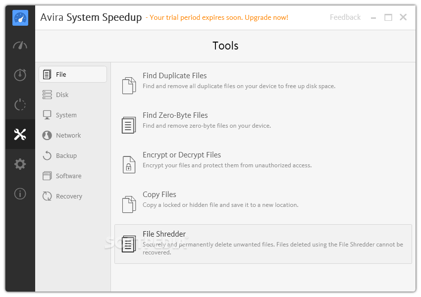Image resolution: width=421 pixels, height=297 pixels.
Task: Click the unauthorized access description text
Action: point(227,165)
